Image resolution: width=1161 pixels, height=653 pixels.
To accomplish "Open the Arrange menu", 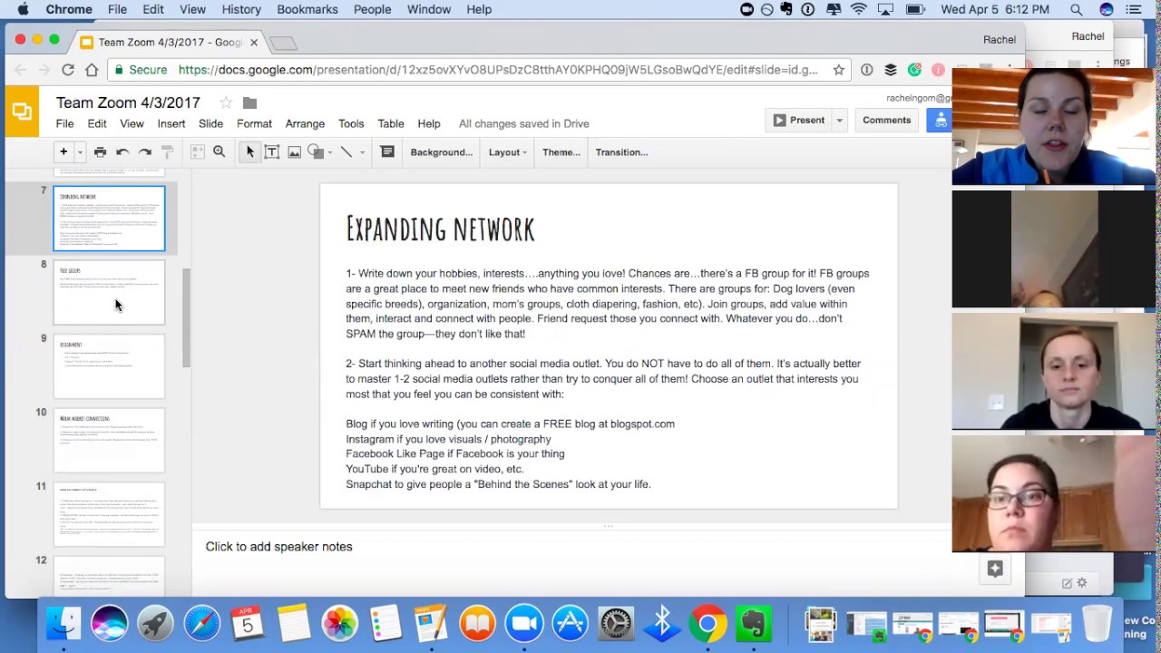I will 305,123.
